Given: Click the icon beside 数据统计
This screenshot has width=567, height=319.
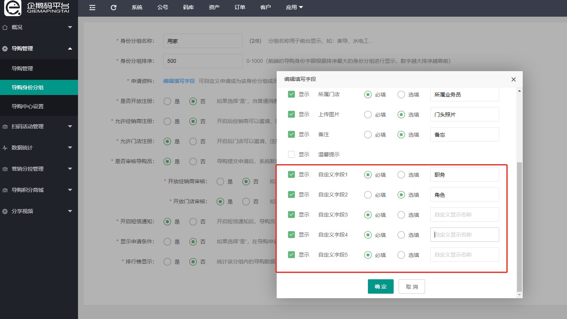Looking at the screenshot, I should click(5, 148).
